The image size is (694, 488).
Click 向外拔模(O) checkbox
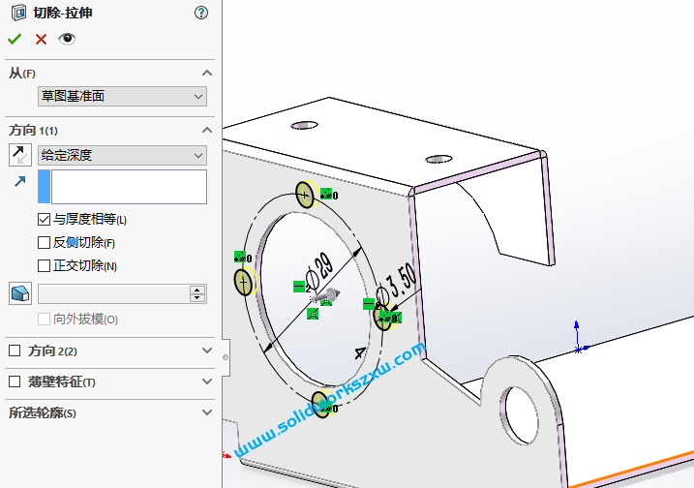44,320
